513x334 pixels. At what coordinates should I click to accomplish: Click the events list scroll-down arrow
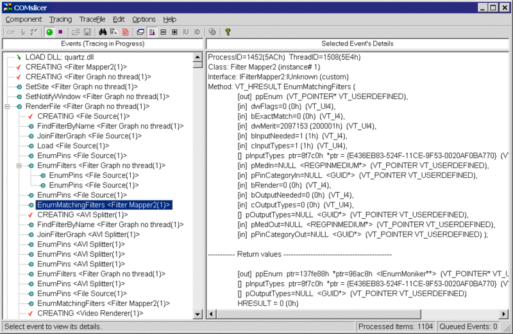pos(198,314)
